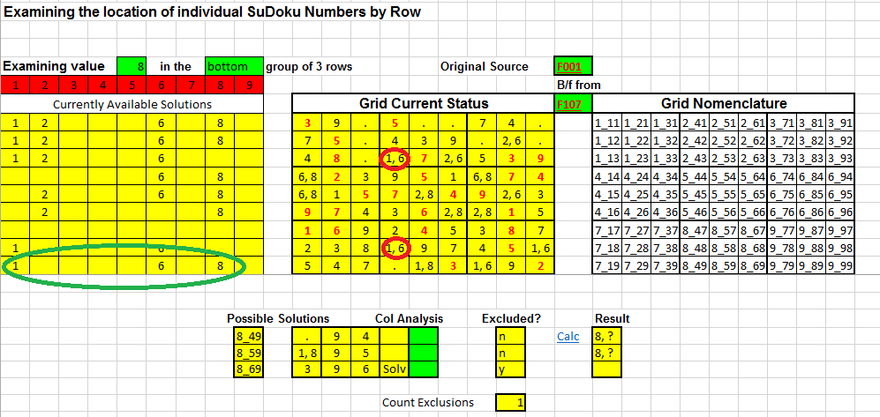Select possible solution cell 8_59
The width and height of the screenshot is (880, 417).
point(249,354)
